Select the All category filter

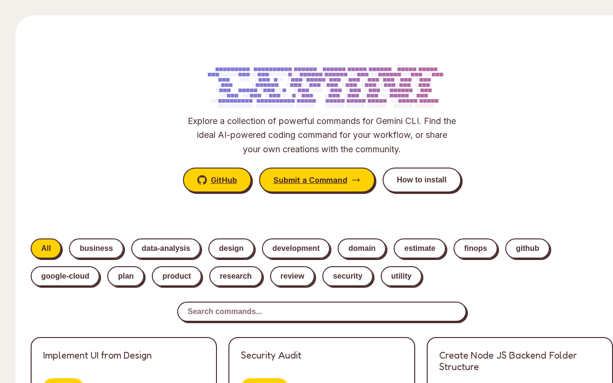tap(46, 248)
